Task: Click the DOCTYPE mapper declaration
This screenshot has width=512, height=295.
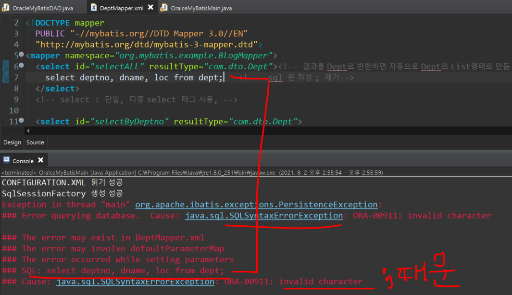Action: (65, 23)
